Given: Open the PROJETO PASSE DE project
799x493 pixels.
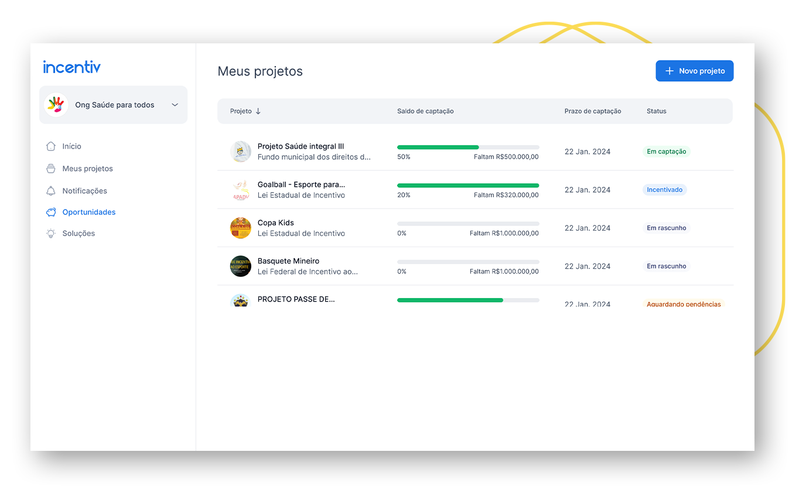Looking at the screenshot, I should pyautogui.click(x=296, y=299).
